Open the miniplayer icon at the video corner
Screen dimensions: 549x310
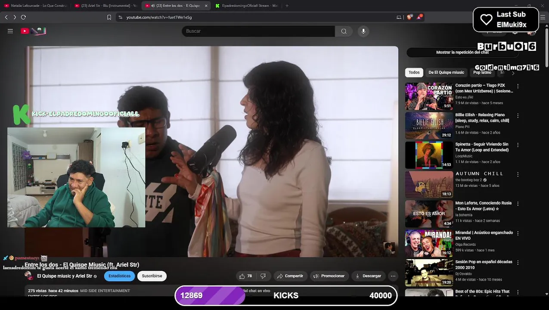tap(389, 247)
